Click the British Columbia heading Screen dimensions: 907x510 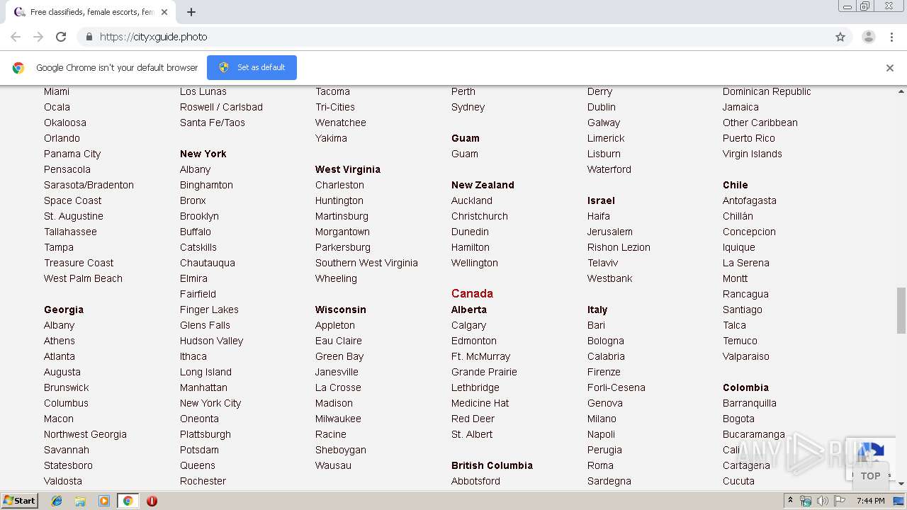pos(492,465)
